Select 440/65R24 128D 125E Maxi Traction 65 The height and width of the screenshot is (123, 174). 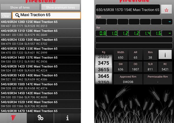(40, 24)
